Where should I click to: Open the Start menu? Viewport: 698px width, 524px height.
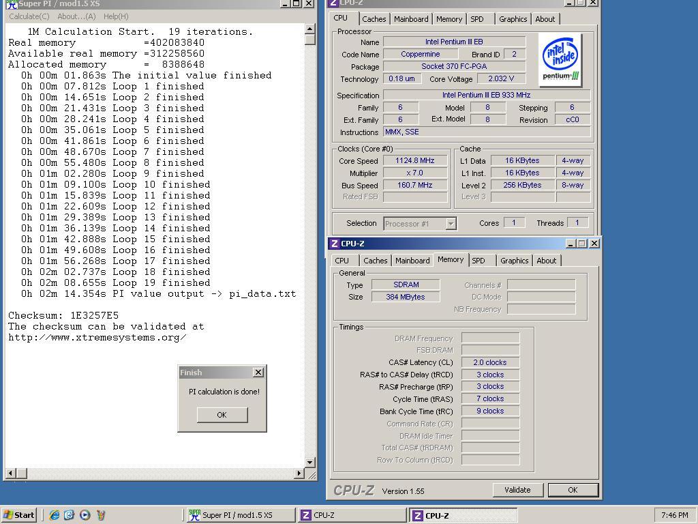(x=18, y=514)
